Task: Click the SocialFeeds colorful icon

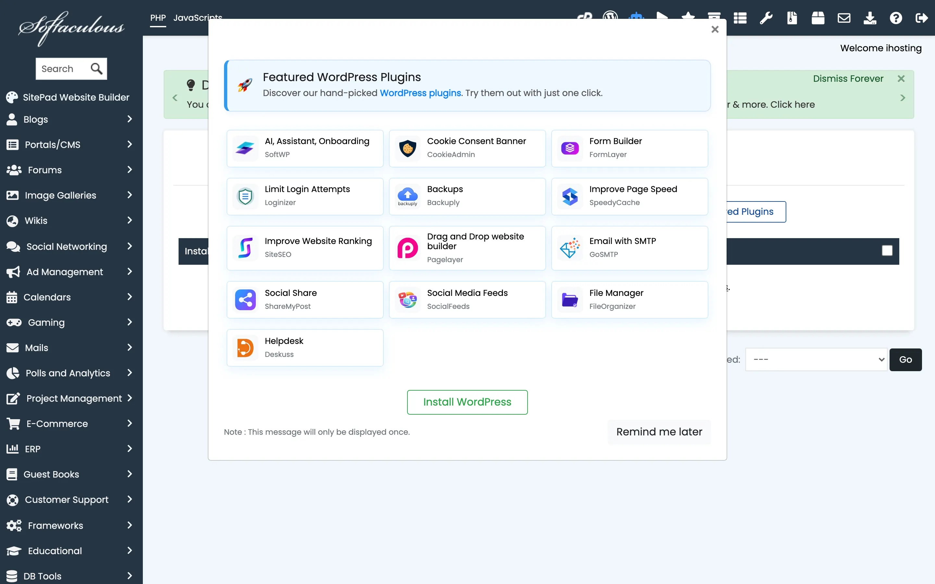Action: coord(407,300)
